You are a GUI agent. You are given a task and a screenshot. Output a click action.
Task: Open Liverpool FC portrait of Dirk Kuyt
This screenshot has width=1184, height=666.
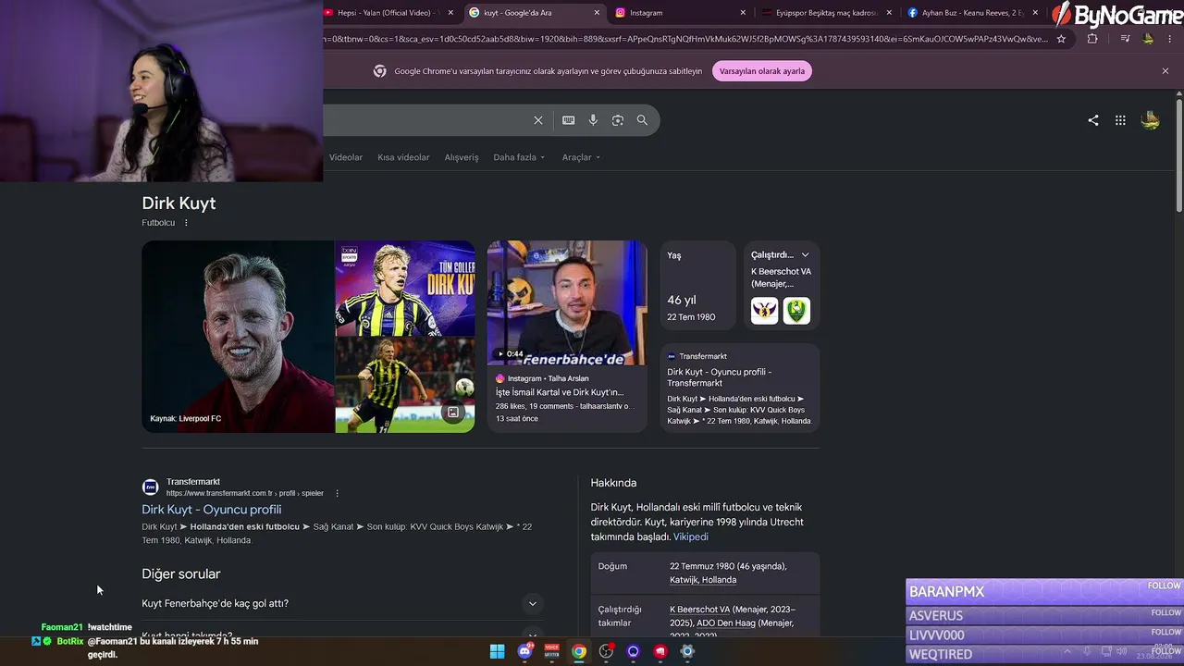click(x=238, y=337)
